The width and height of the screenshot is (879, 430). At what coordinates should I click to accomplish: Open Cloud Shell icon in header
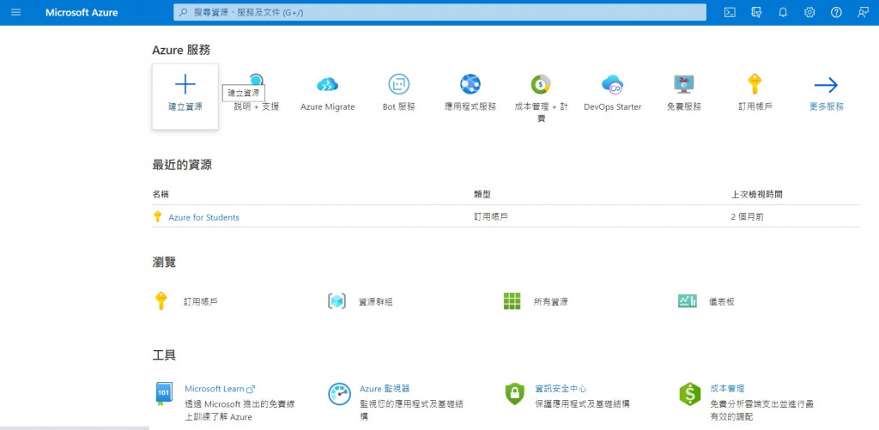730,12
